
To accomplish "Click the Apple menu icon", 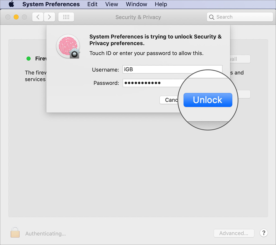I will point(11,4).
